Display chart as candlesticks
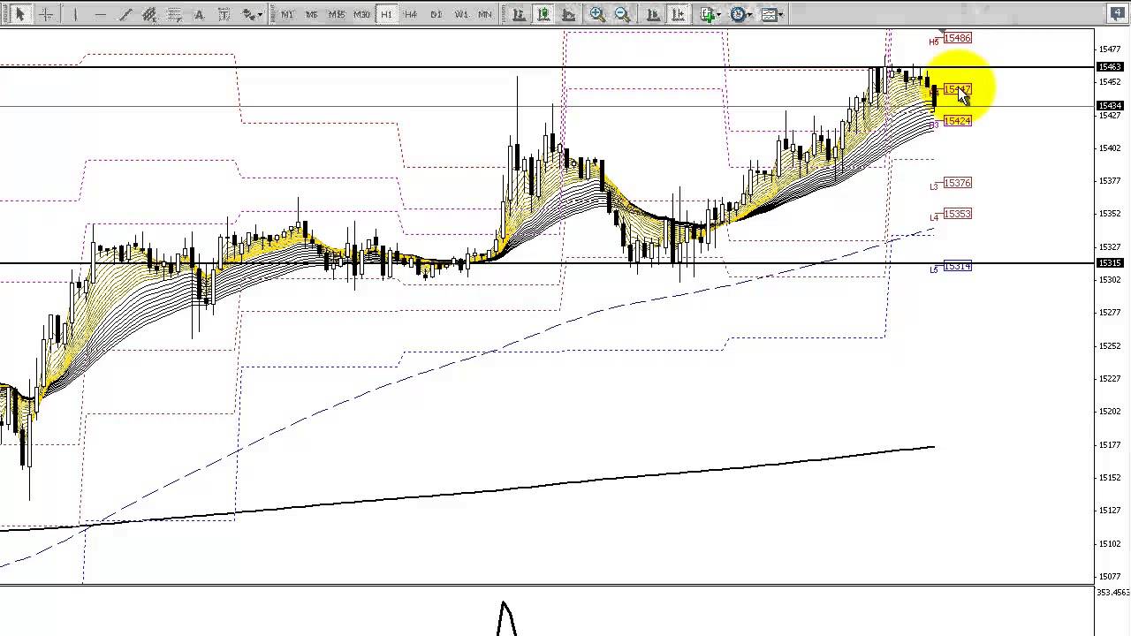 tap(543, 14)
